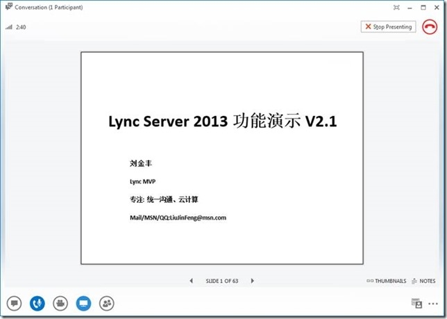The height and width of the screenshot is (319, 447).
Task: Go to the previous slide arrow
Action: point(192,281)
